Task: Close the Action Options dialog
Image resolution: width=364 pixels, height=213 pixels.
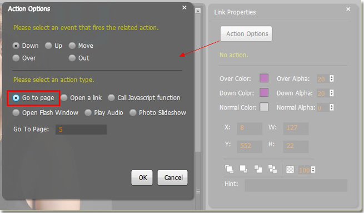Action: pos(185,8)
